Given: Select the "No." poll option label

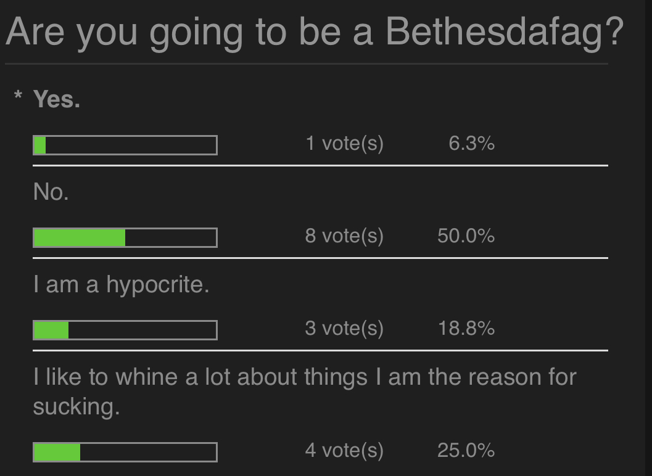Looking at the screenshot, I should pos(51,192).
